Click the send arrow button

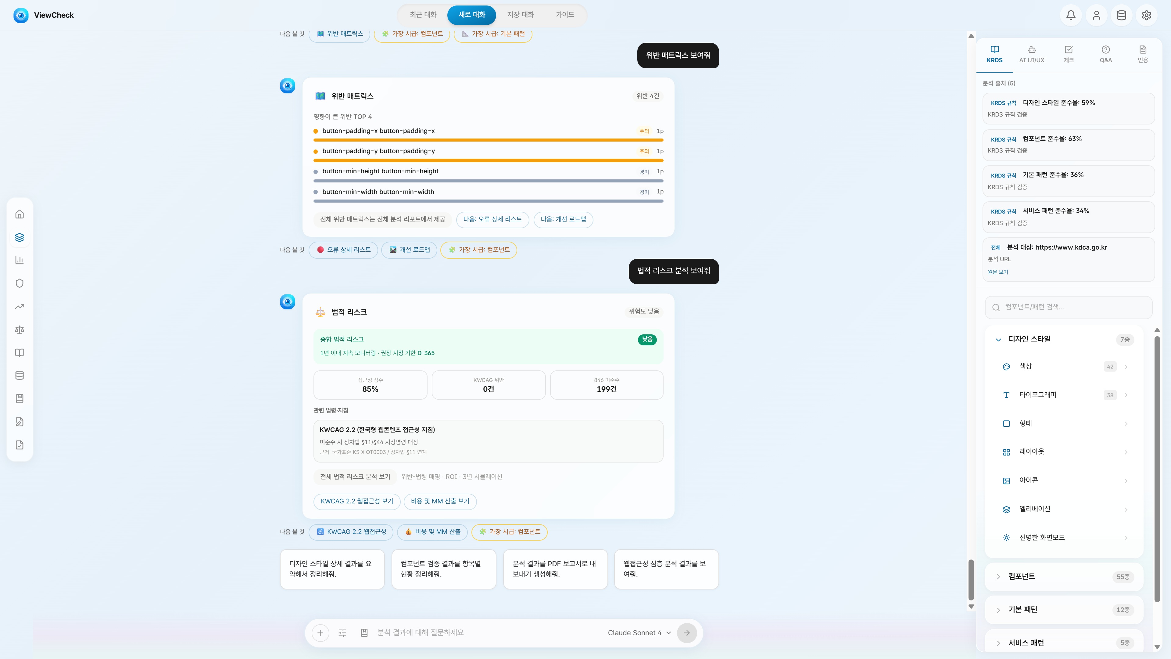(x=686, y=633)
